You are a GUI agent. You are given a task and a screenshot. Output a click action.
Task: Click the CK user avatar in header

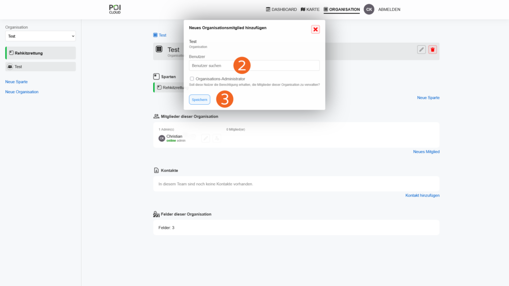(369, 9)
